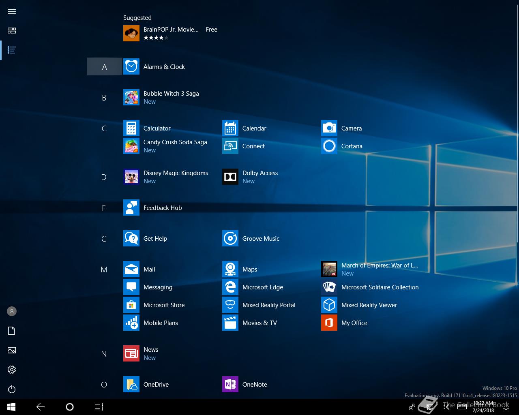Open suggested BrainPOP Jr. Movie app

pos(170,33)
